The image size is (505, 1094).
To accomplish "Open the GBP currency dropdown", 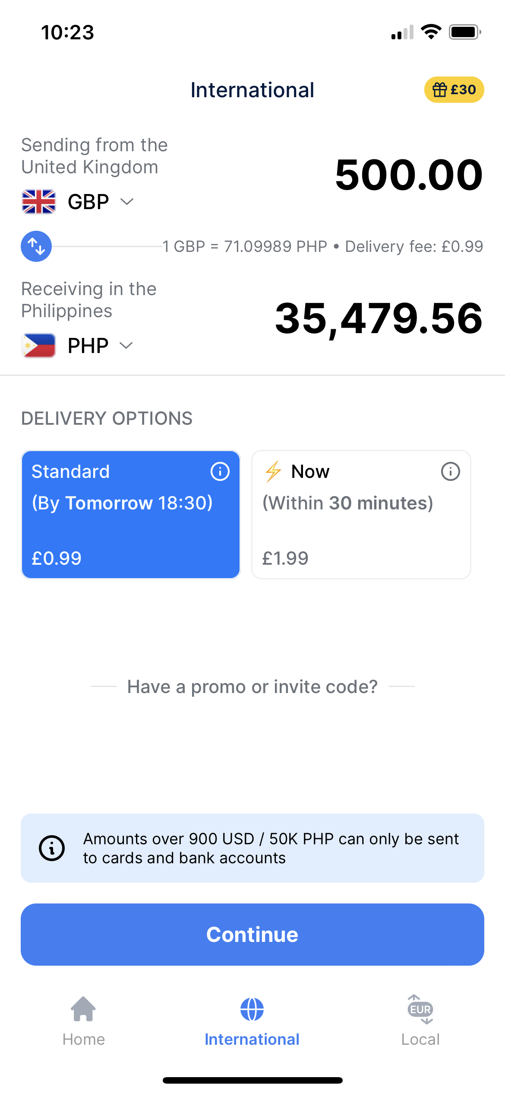I will pos(100,202).
